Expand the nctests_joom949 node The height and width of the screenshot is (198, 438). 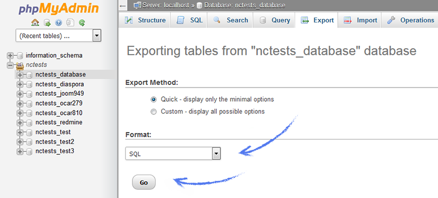pyautogui.click(x=20, y=94)
